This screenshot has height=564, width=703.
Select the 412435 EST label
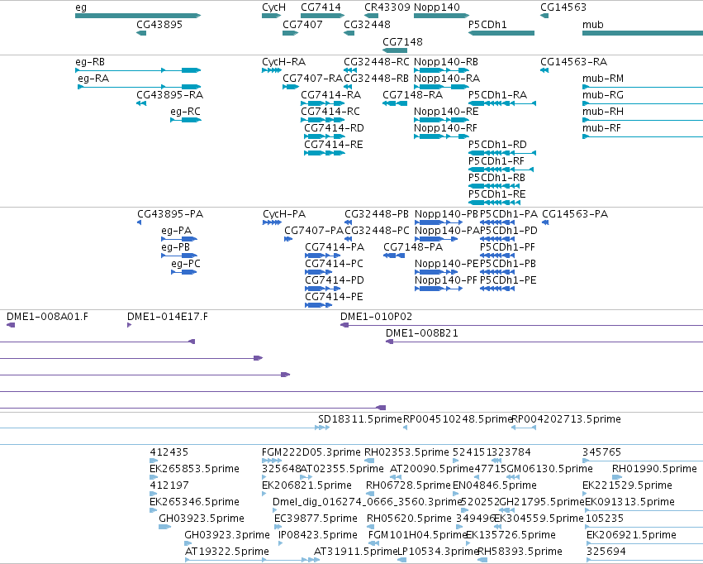169,452
